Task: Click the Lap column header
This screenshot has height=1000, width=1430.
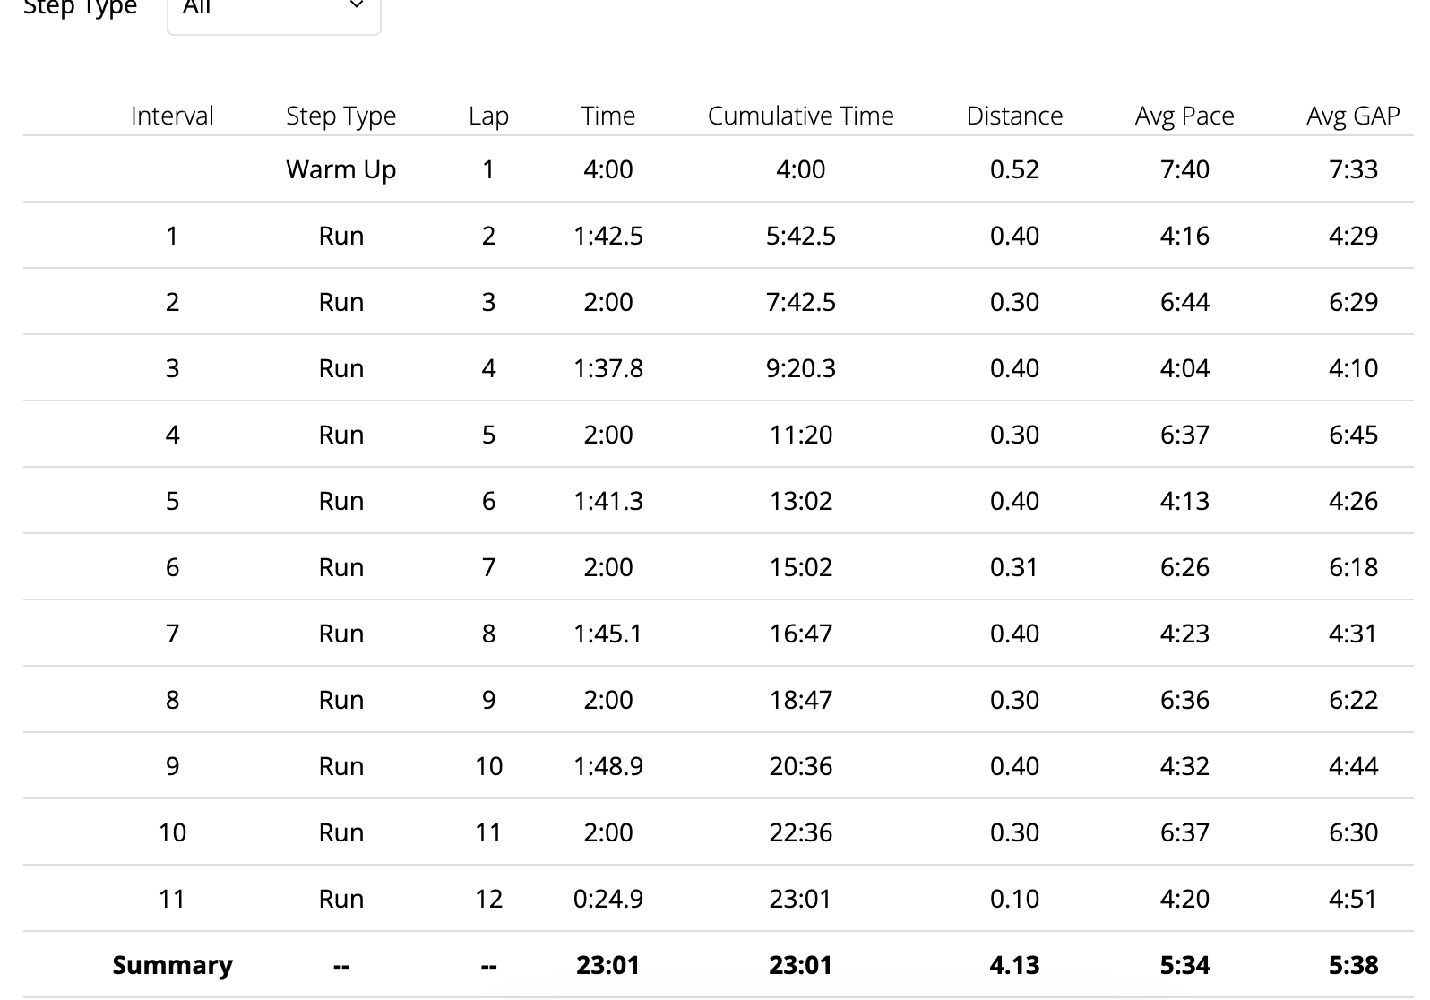Action: click(x=488, y=116)
